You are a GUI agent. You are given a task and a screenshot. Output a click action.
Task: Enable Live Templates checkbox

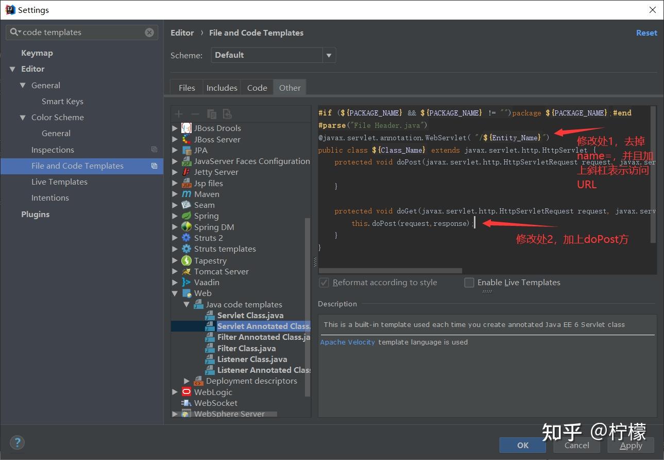pyautogui.click(x=469, y=283)
